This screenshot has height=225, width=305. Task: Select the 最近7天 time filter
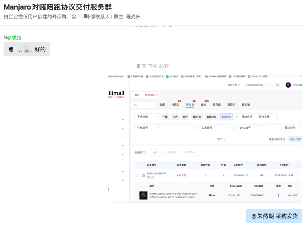tap(197, 117)
